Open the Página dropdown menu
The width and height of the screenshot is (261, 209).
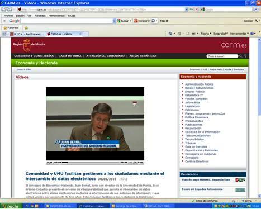pyautogui.click(x=206, y=34)
